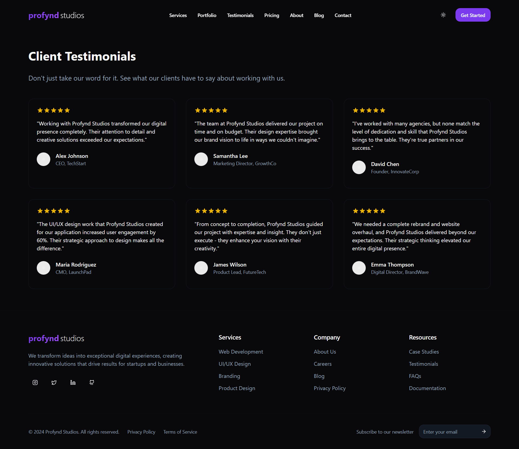Screen dimensions: 519x449
Task: Click the star rating on David Chen's testimonial
Action: [x=369, y=110]
